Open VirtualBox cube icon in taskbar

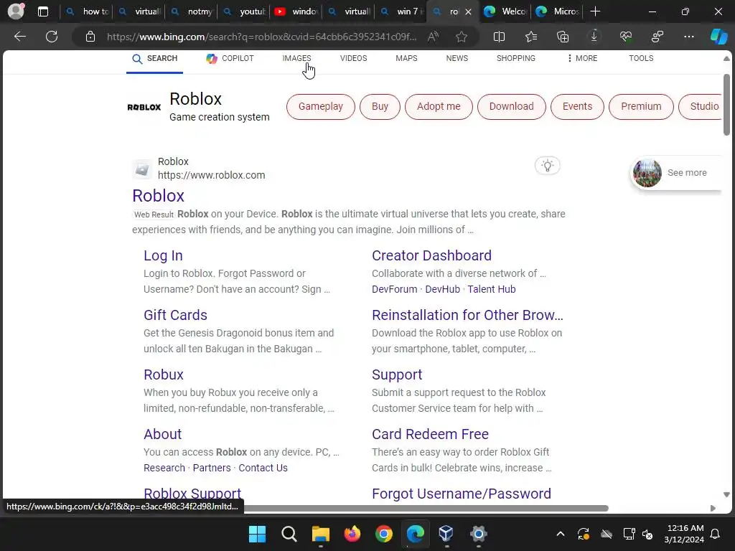coord(446,534)
